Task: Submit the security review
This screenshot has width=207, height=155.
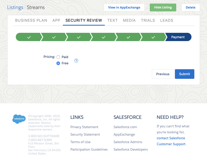Action: (x=184, y=74)
